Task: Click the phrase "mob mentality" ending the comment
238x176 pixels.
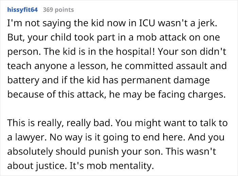Action: [x=119, y=166]
